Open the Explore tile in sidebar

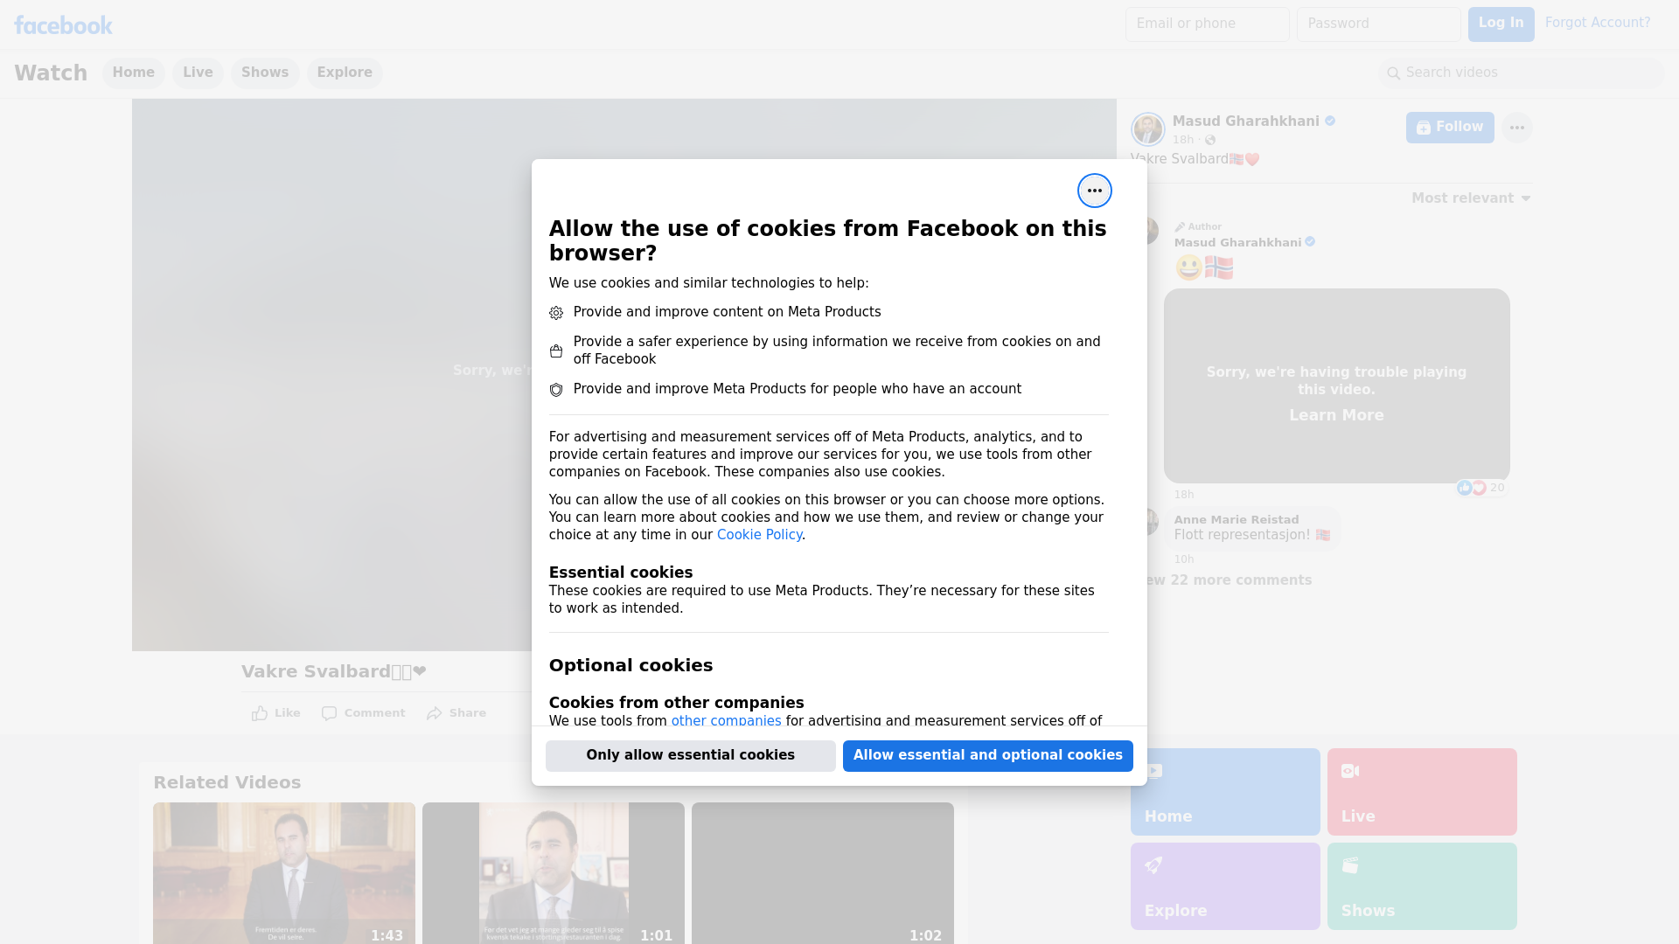pyautogui.click(x=1225, y=886)
